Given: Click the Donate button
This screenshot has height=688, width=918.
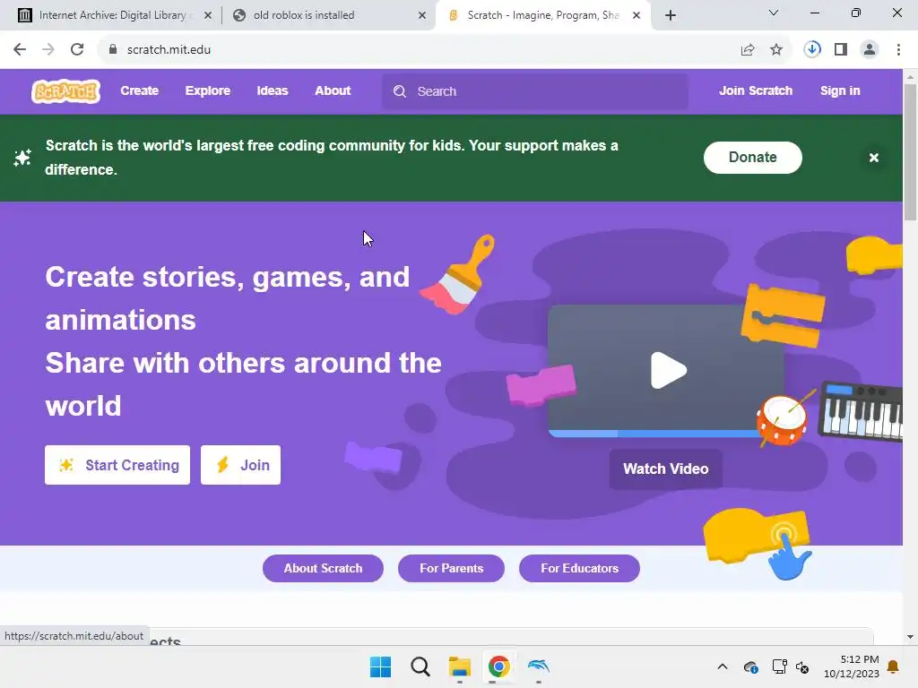Looking at the screenshot, I should coord(753,158).
